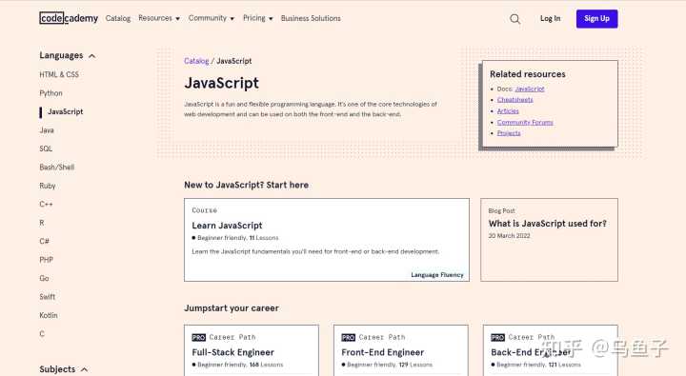
Task: Select Java in languages list
Action: (47, 130)
